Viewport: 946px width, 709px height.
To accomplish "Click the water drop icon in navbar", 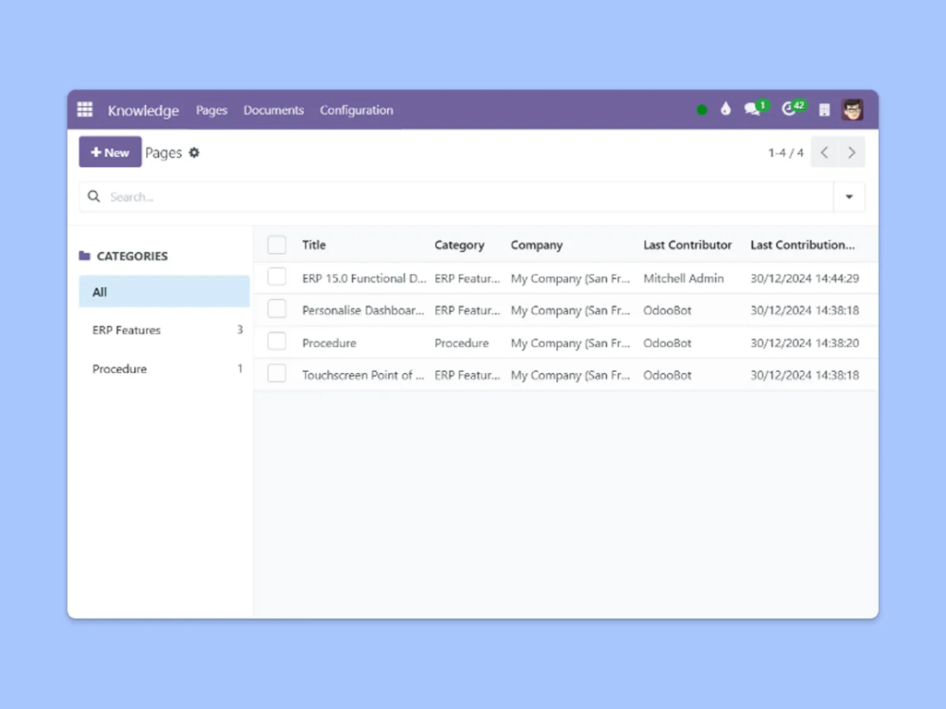I will pyautogui.click(x=726, y=109).
